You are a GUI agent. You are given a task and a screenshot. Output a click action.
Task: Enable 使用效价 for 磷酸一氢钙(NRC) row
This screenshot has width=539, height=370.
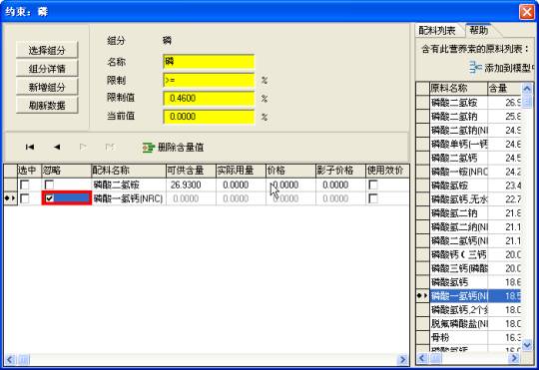pyautogui.click(x=373, y=198)
